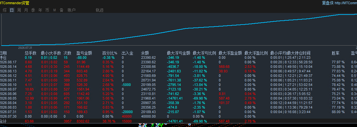Image resolution: width=357 pixels, height=127 pixels.
Task: Open the M tab
Action: point(55,10)
